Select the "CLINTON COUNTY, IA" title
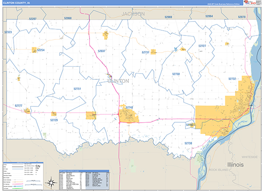 17,3
